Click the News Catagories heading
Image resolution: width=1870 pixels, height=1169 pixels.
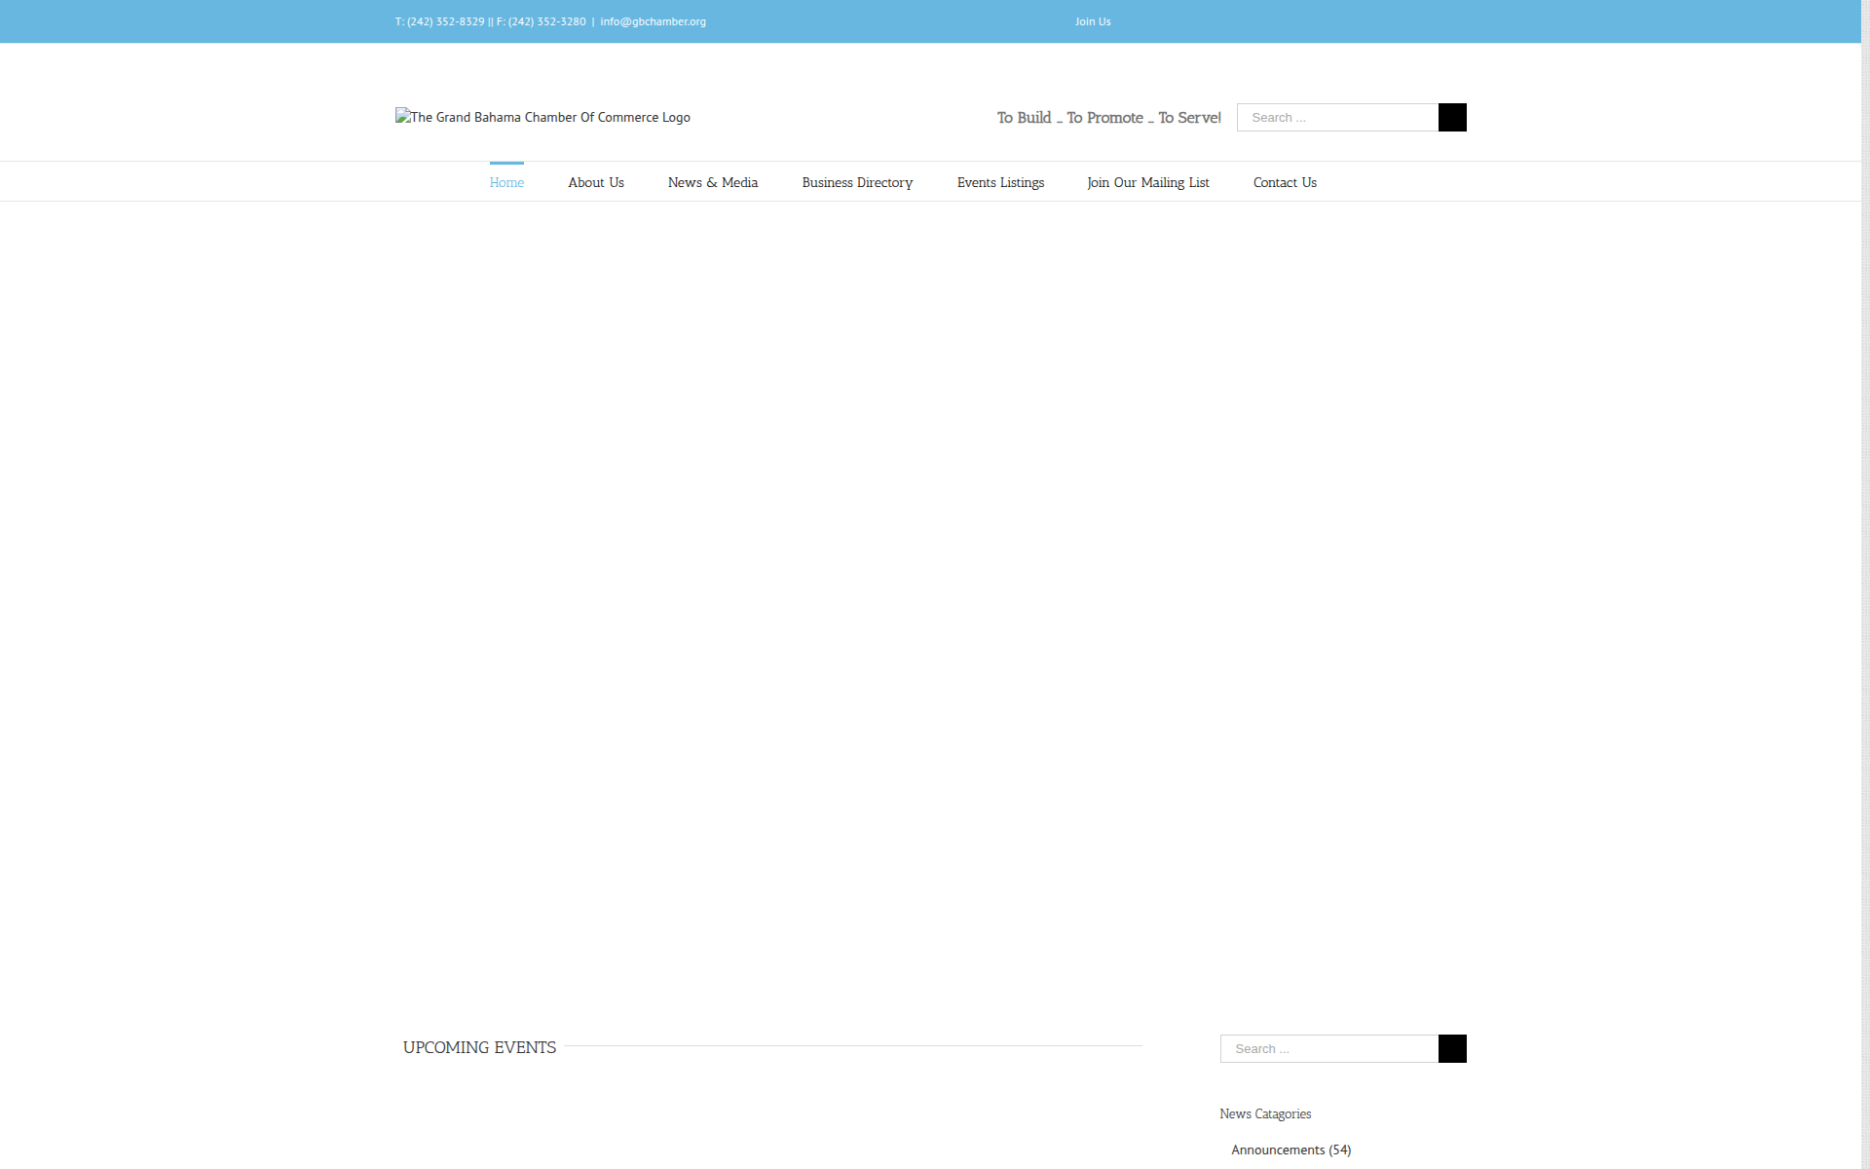1265,1113
